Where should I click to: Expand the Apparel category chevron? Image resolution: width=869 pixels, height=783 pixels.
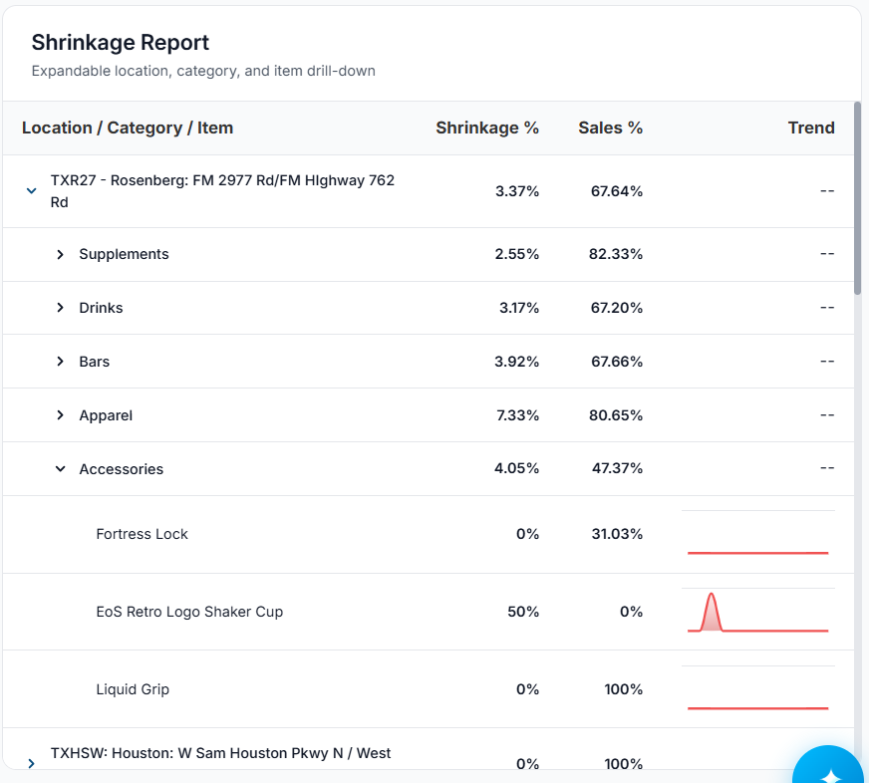pyautogui.click(x=61, y=415)
